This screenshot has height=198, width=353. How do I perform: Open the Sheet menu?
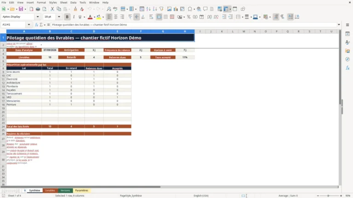[63, 2]
